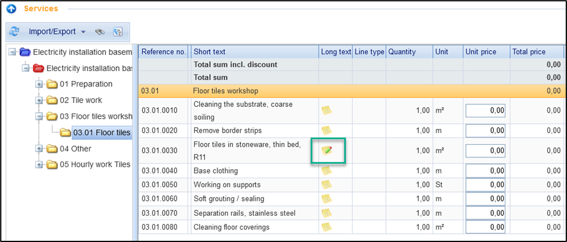Click unit price field for Working on supports
Image resolution: width=567 pixels, height=242 pixels.
(x=485, y=185)
